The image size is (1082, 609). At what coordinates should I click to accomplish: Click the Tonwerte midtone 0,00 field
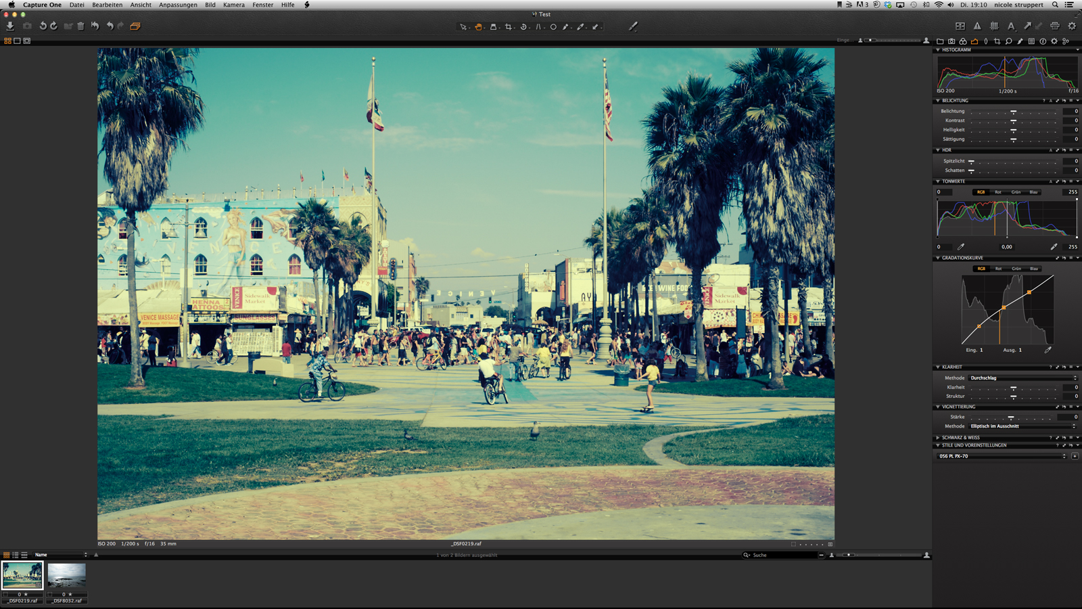(x=1007, y=247)
